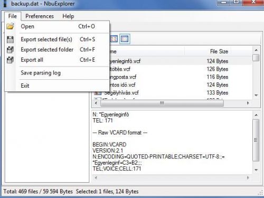Choose Export selected file(s)

(57, 40)
